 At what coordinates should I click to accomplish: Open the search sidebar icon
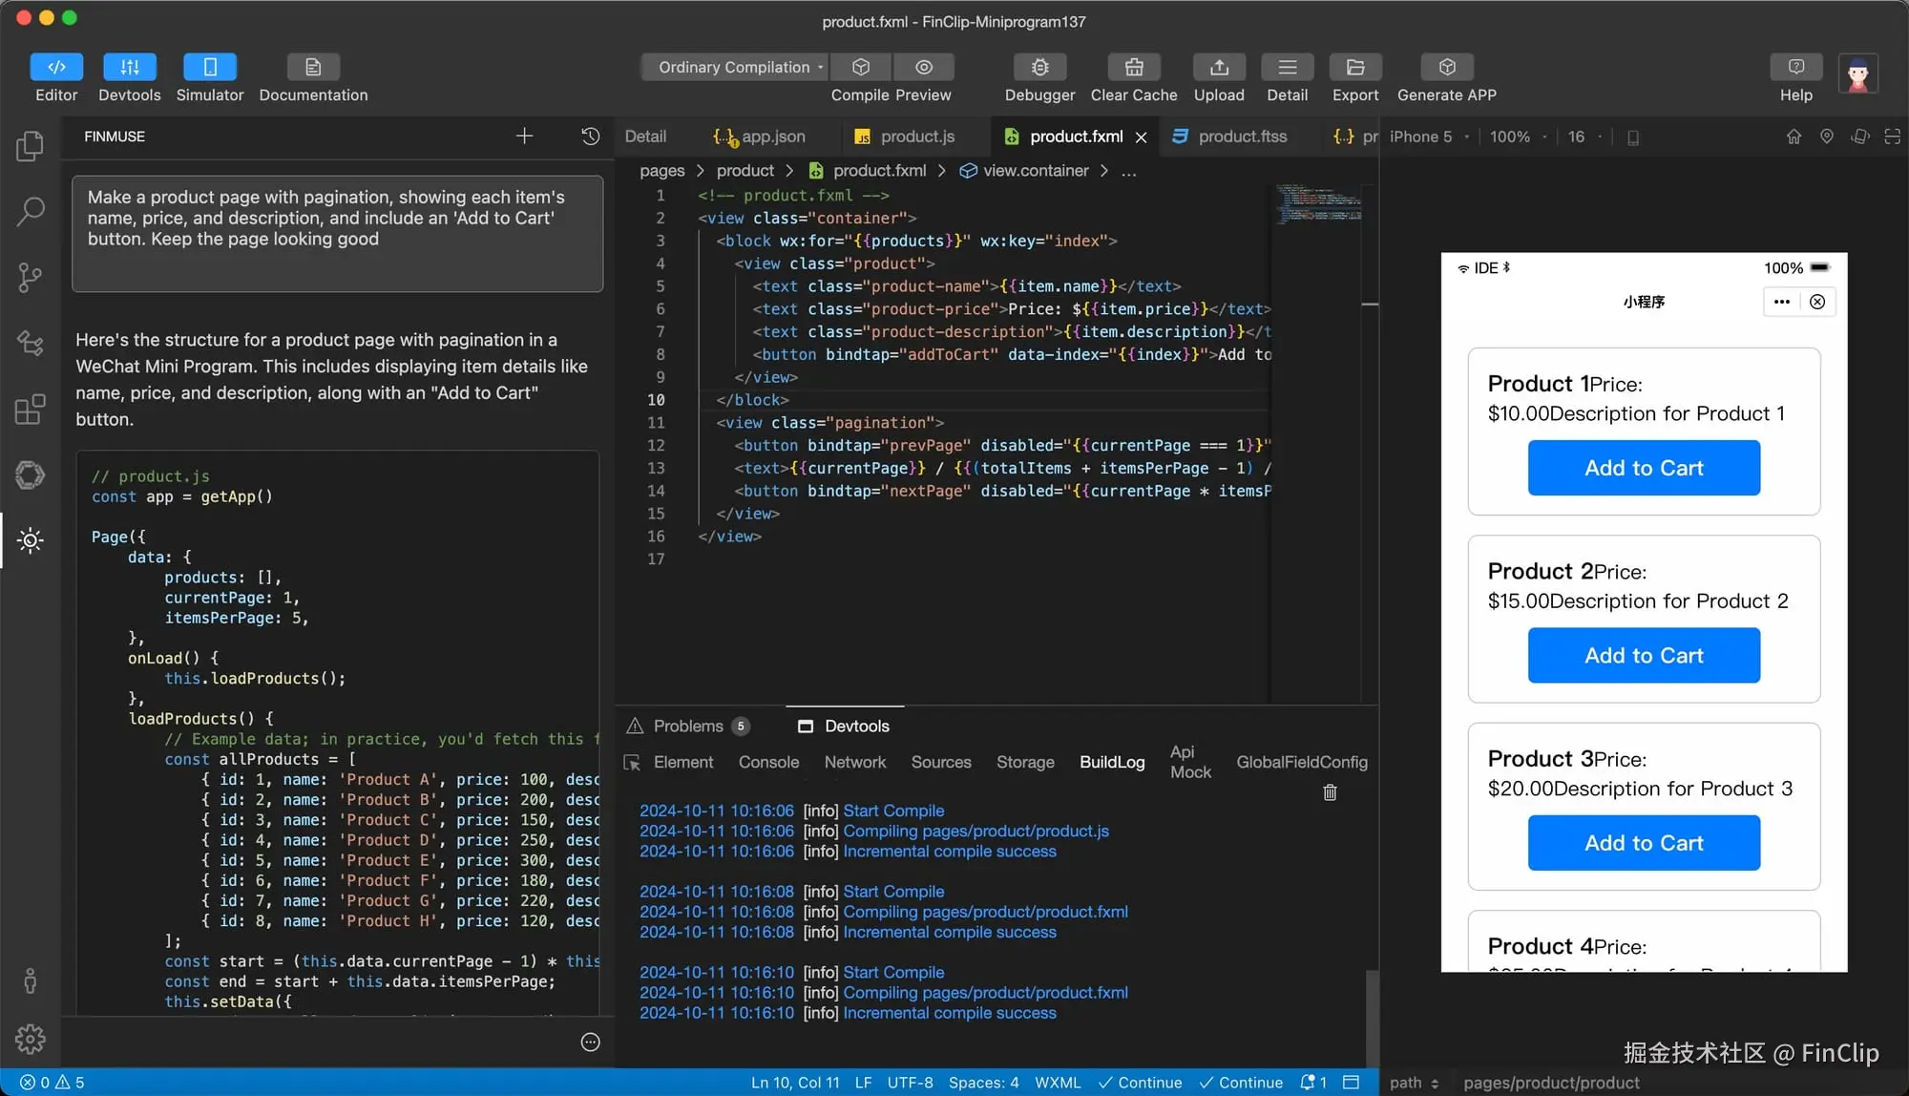tap(30, 211)
